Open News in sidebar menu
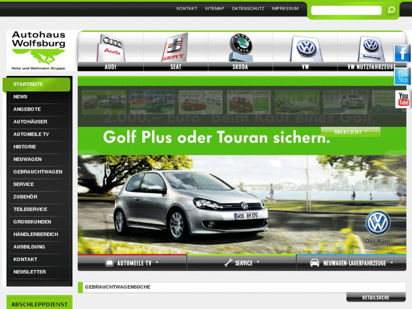 [40, 97]
